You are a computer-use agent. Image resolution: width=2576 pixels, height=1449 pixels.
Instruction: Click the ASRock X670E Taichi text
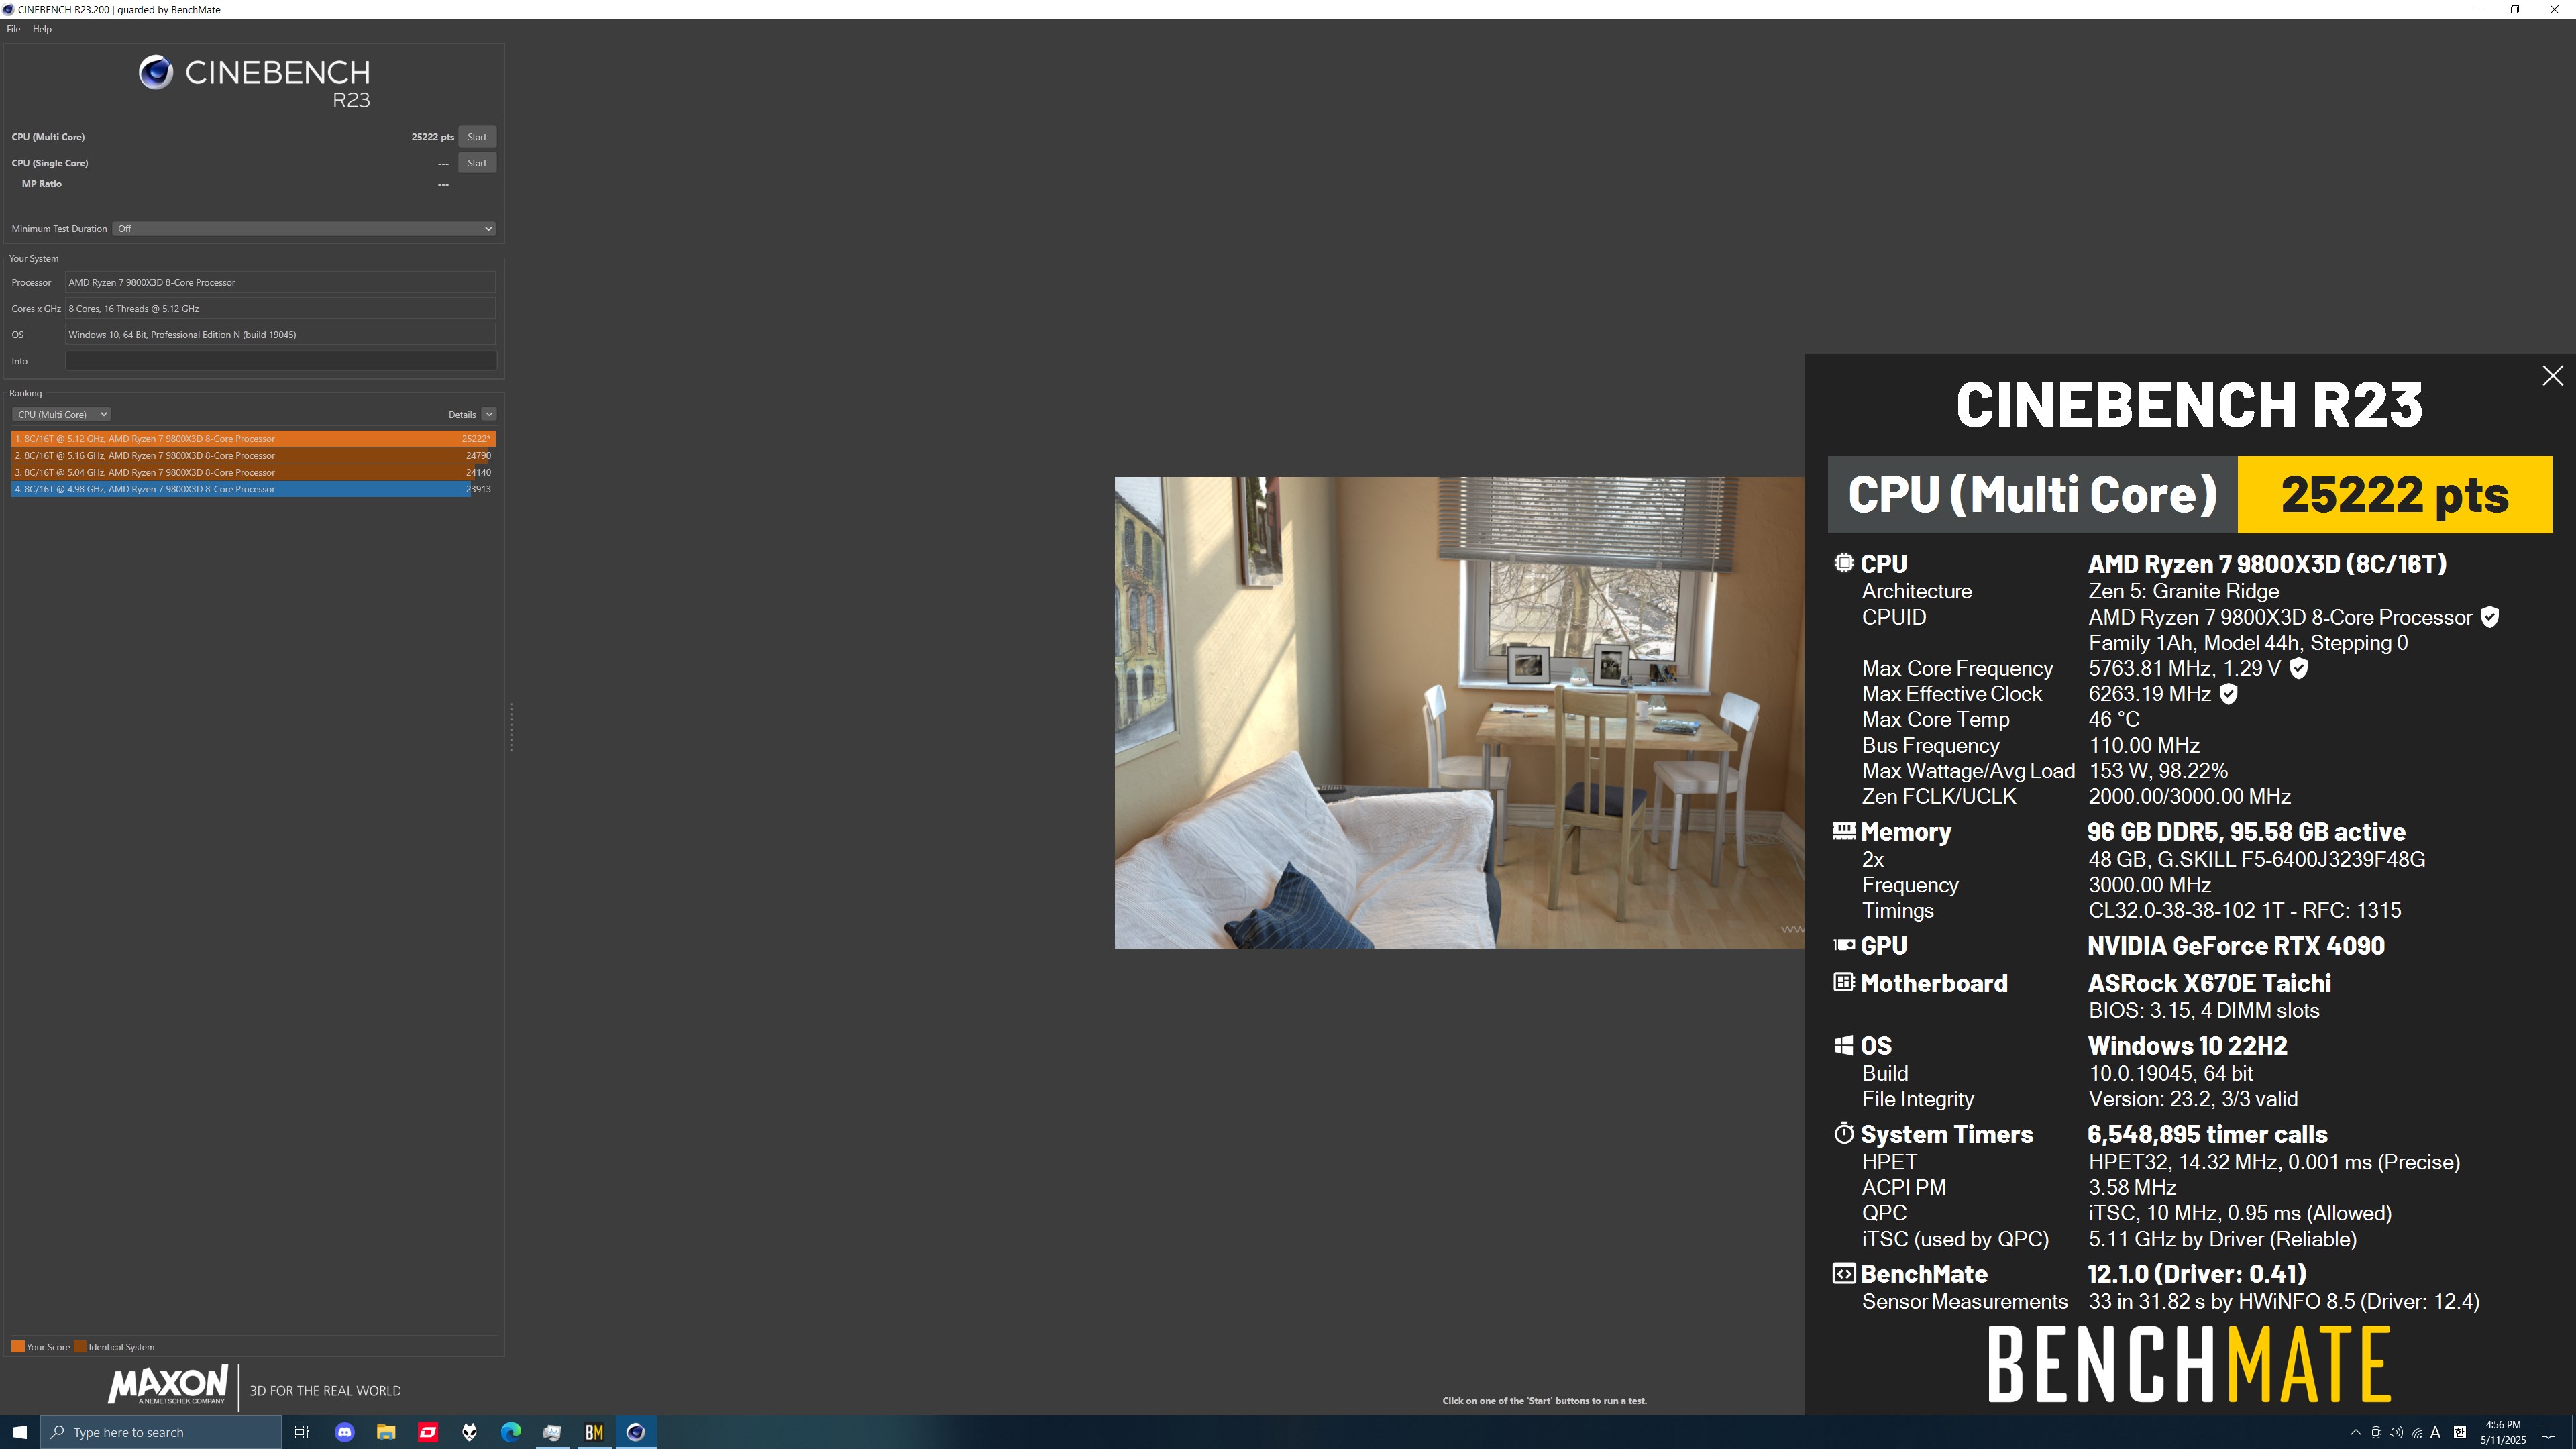click(2209, 984)
